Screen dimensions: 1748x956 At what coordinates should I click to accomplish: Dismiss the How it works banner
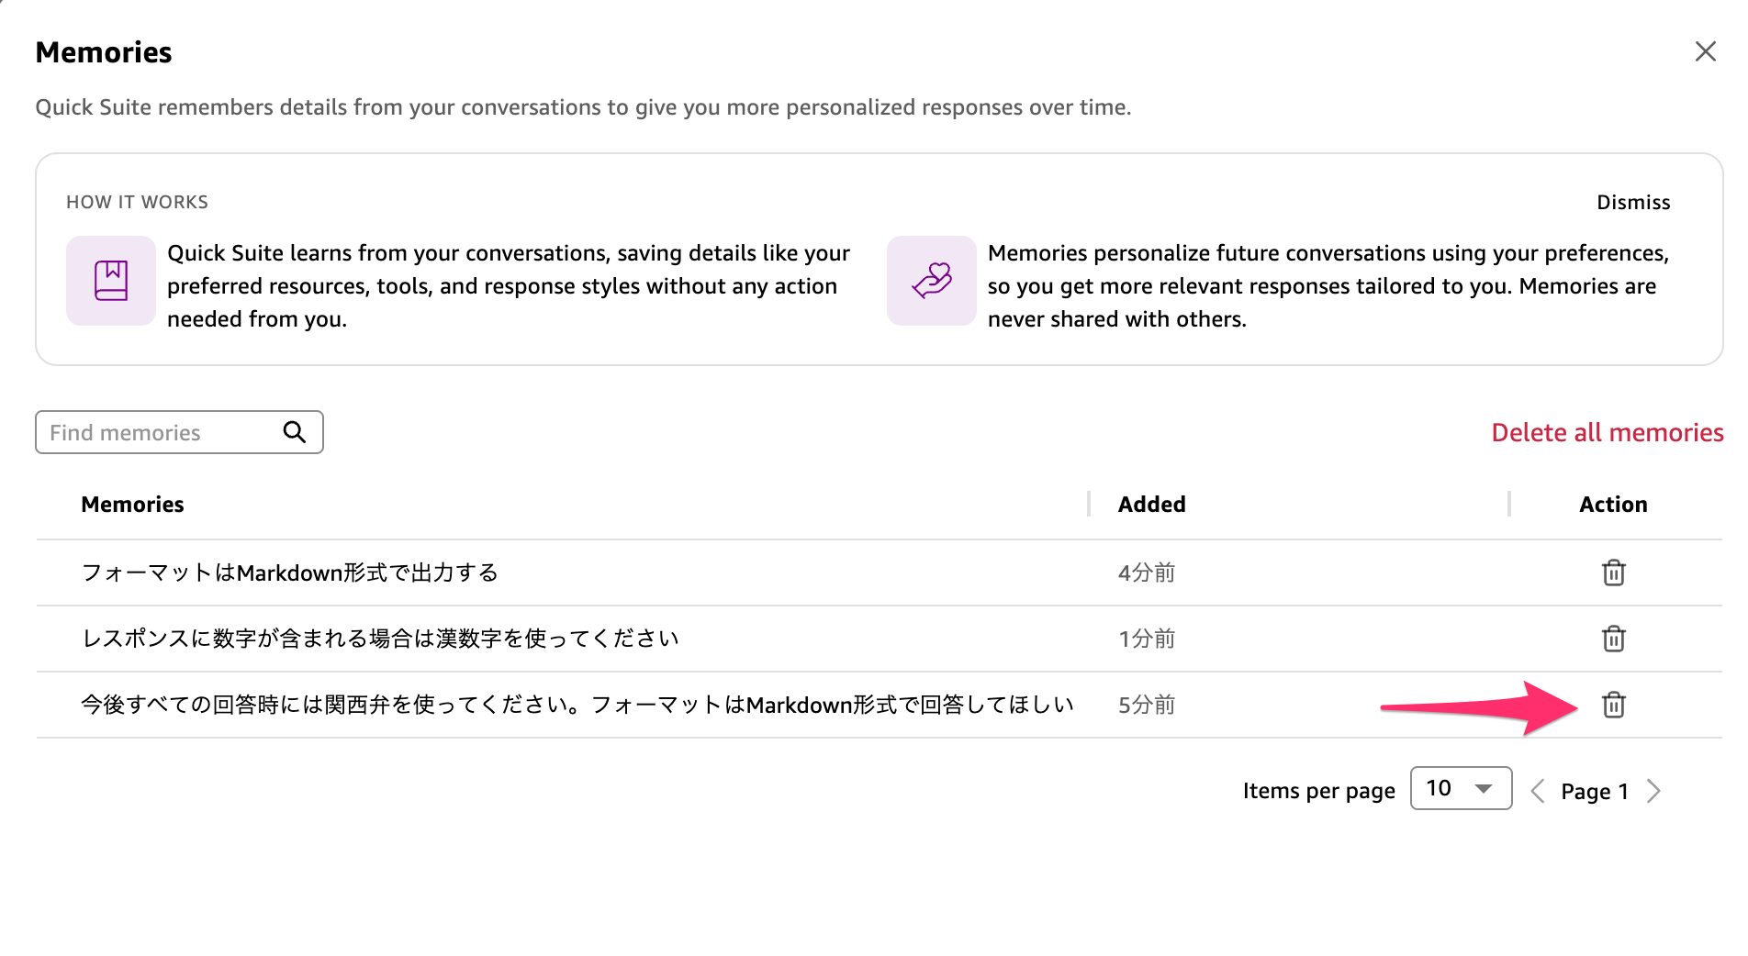pos(1633,202)
